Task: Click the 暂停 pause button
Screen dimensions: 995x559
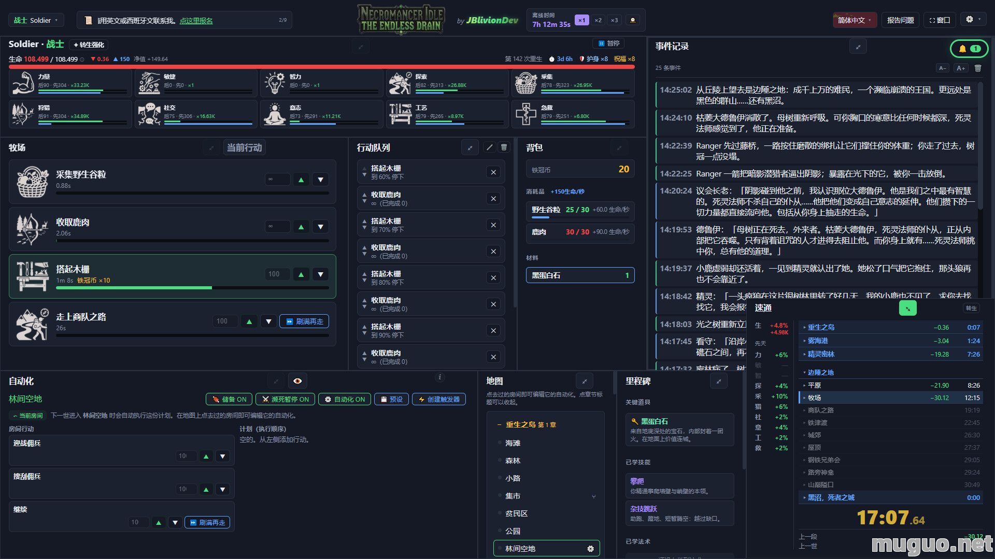Action: 609,43
